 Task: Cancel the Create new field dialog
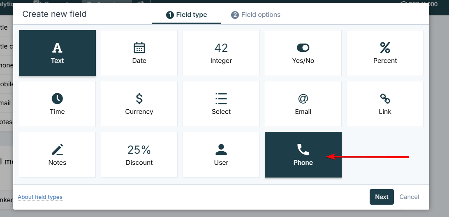(x=409, y=197)
